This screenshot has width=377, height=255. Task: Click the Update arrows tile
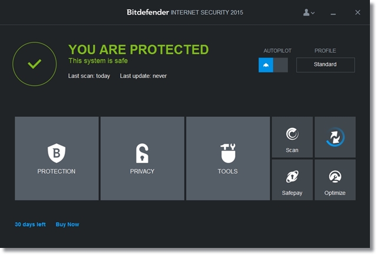tap(335, 137)
